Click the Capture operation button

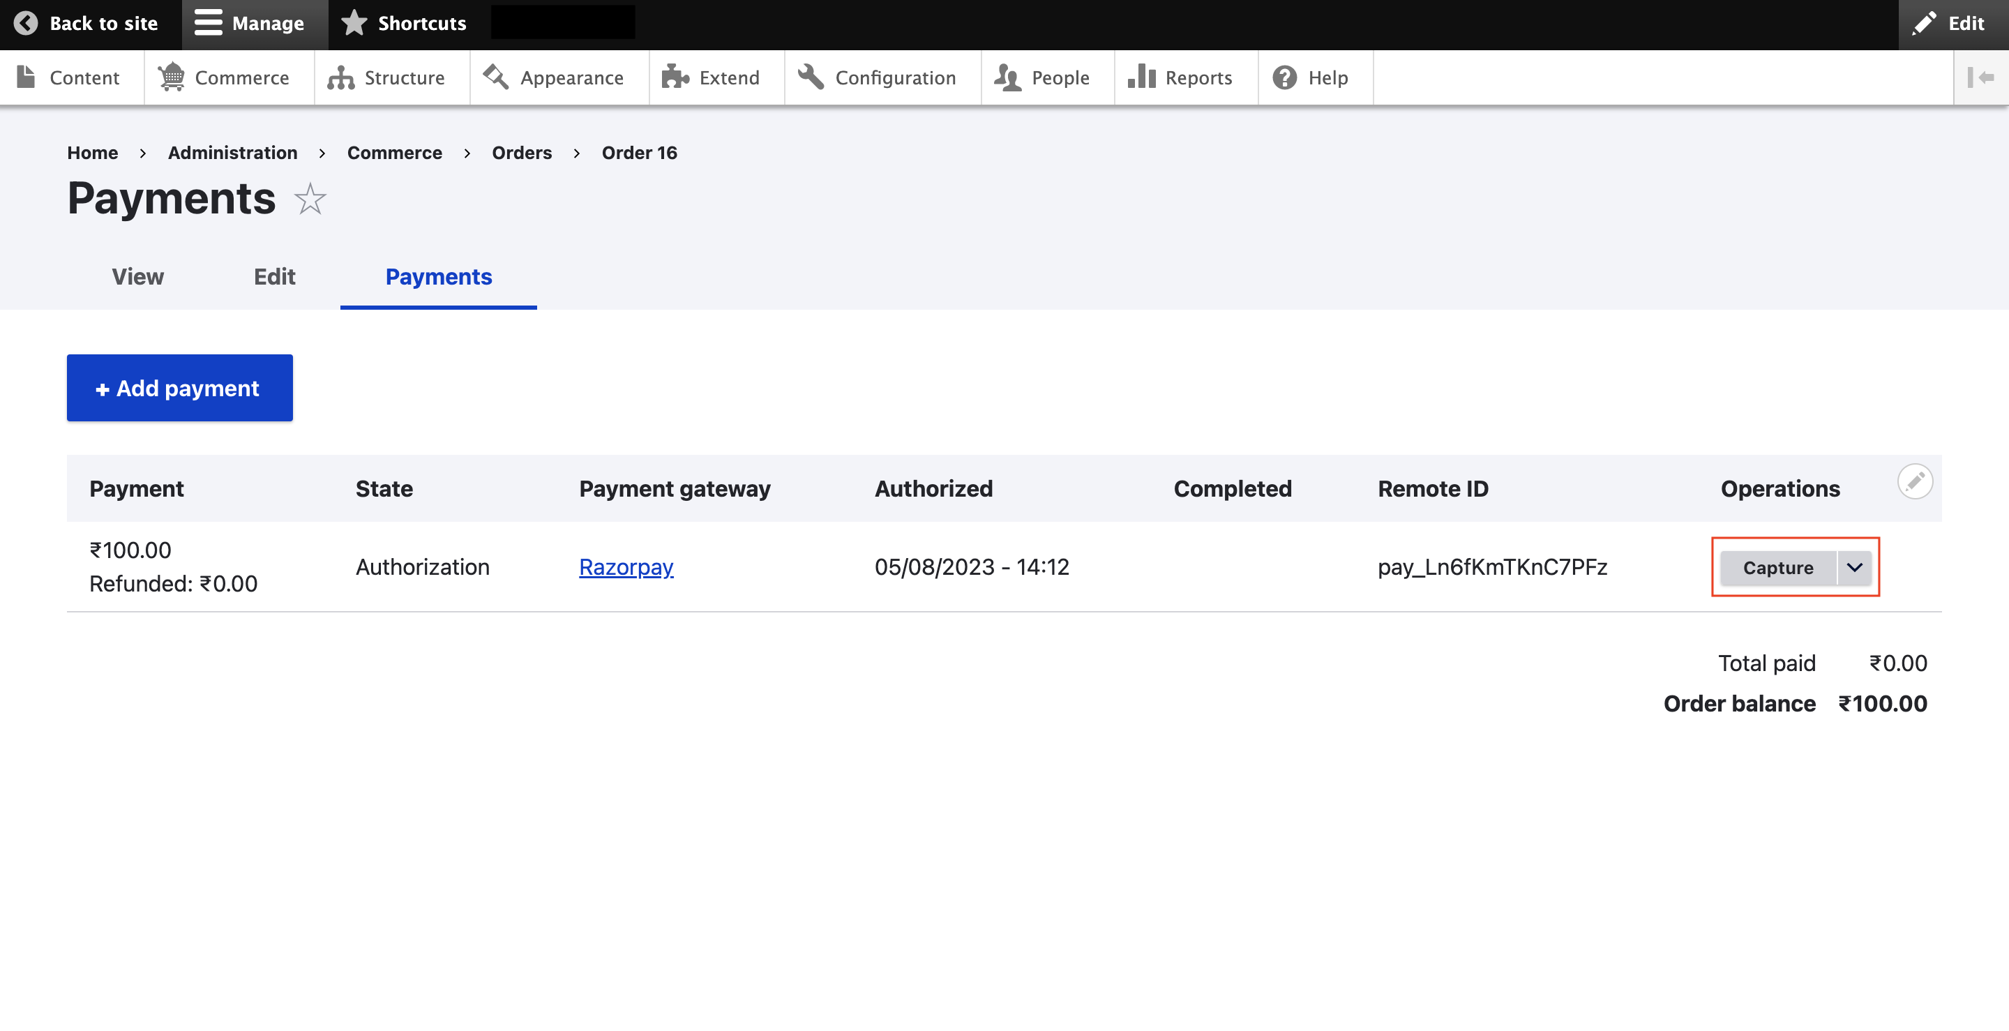pyautogui.click(x=1776, y=566)
